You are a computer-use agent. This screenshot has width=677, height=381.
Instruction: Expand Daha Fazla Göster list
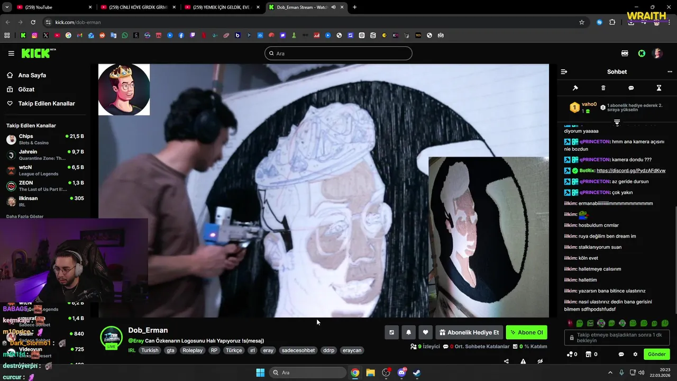[x=25, y=216]
